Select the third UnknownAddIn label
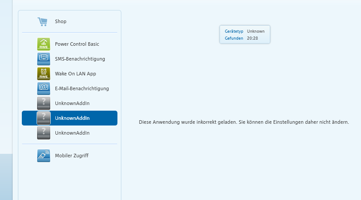Image resolution: width=361 pixels, height=200 pixels. [x=72, y=133]
